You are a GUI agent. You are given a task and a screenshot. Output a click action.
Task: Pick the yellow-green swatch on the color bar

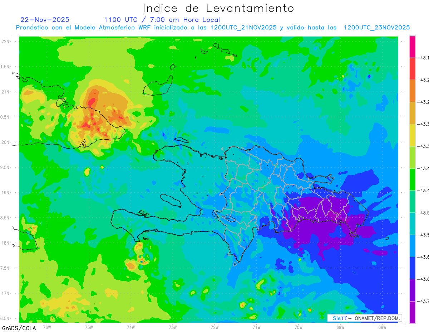412,158
